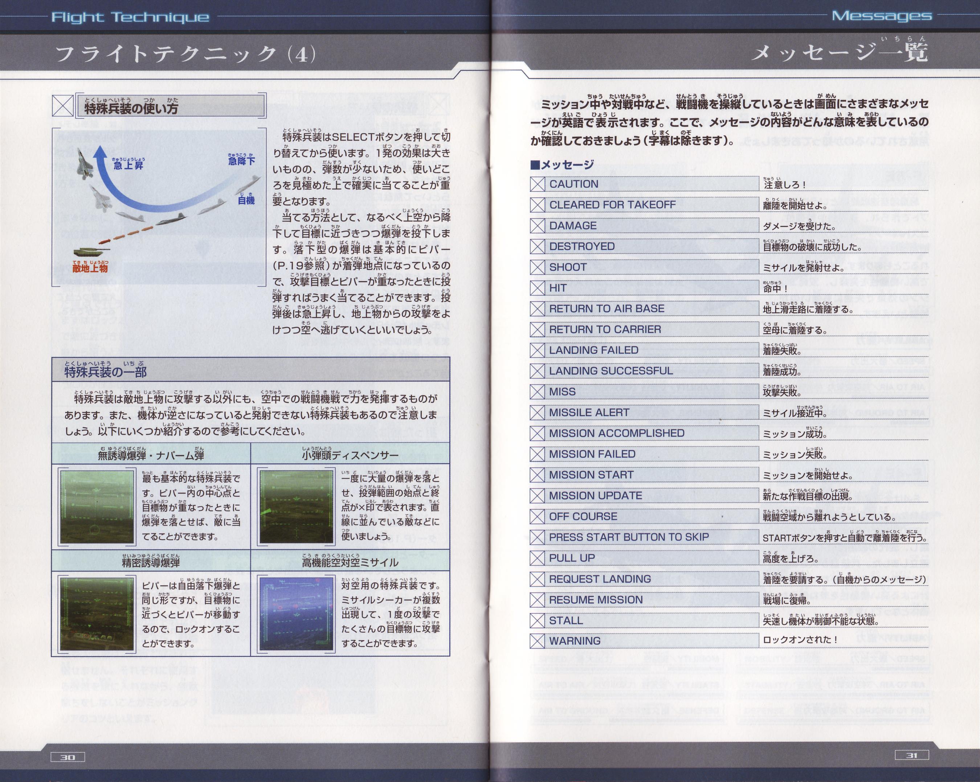
Task: Click the 高機能空対空ミサイル column heading
Action: [350, 563]
